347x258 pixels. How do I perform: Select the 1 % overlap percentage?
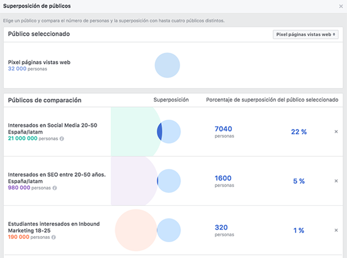coord(299,231)
